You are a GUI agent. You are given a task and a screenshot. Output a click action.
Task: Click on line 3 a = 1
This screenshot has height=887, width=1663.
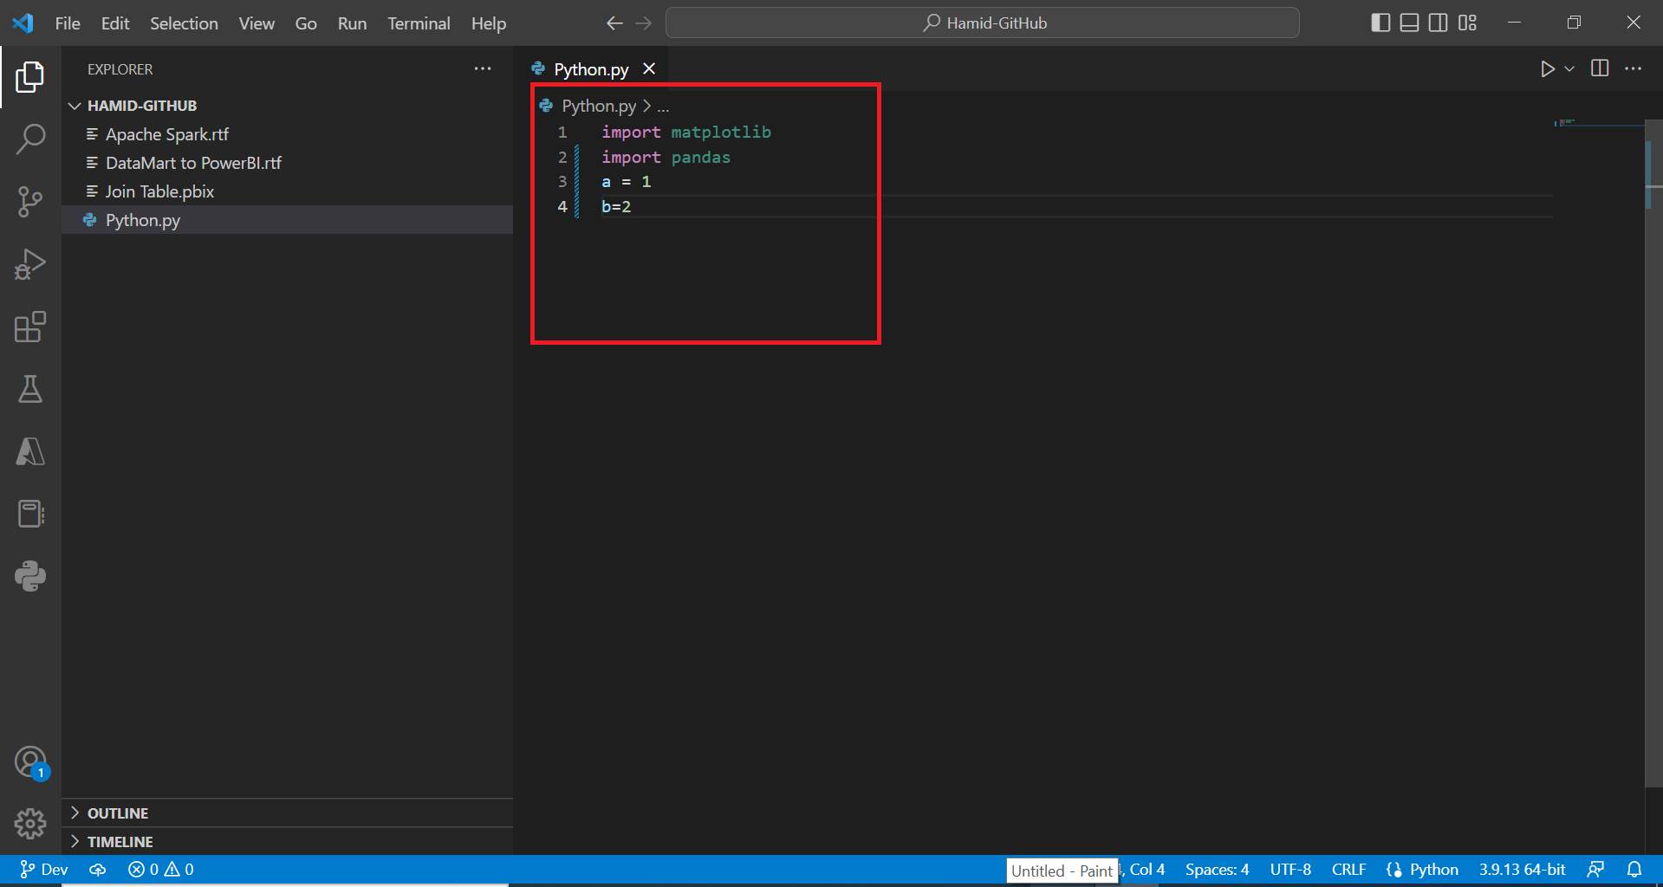coord(626,182)
